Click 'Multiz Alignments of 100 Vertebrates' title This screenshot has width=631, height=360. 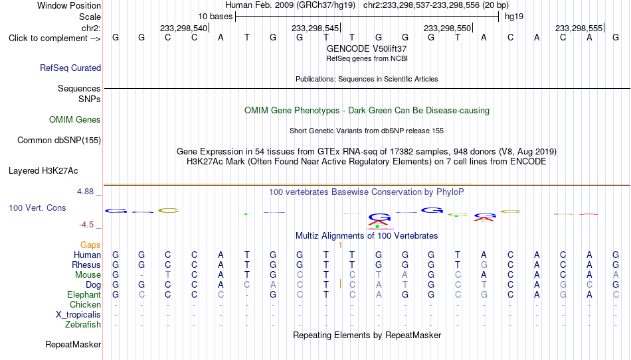[x=367, y=236]
